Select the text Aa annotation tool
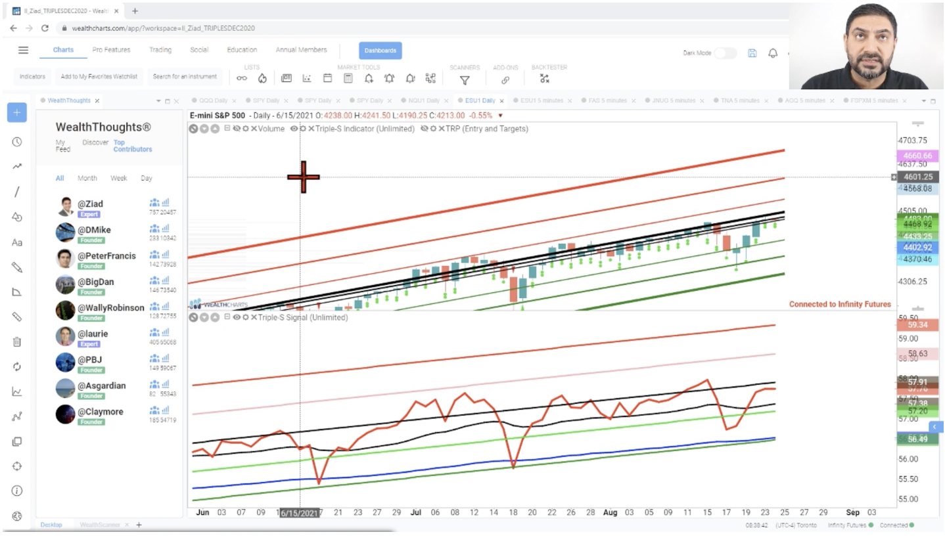This screenshot has height=549, width=945. pos(17,242)
